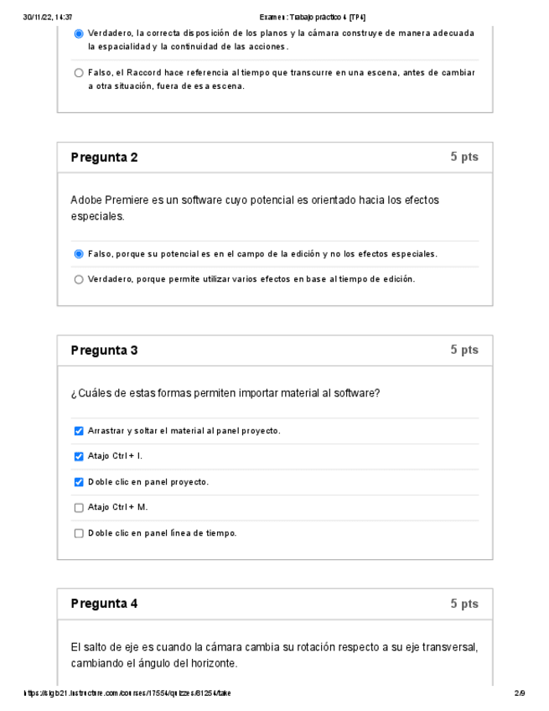
Task: Click the 'Pregunta 2' heading
Action: pos(104,158)
